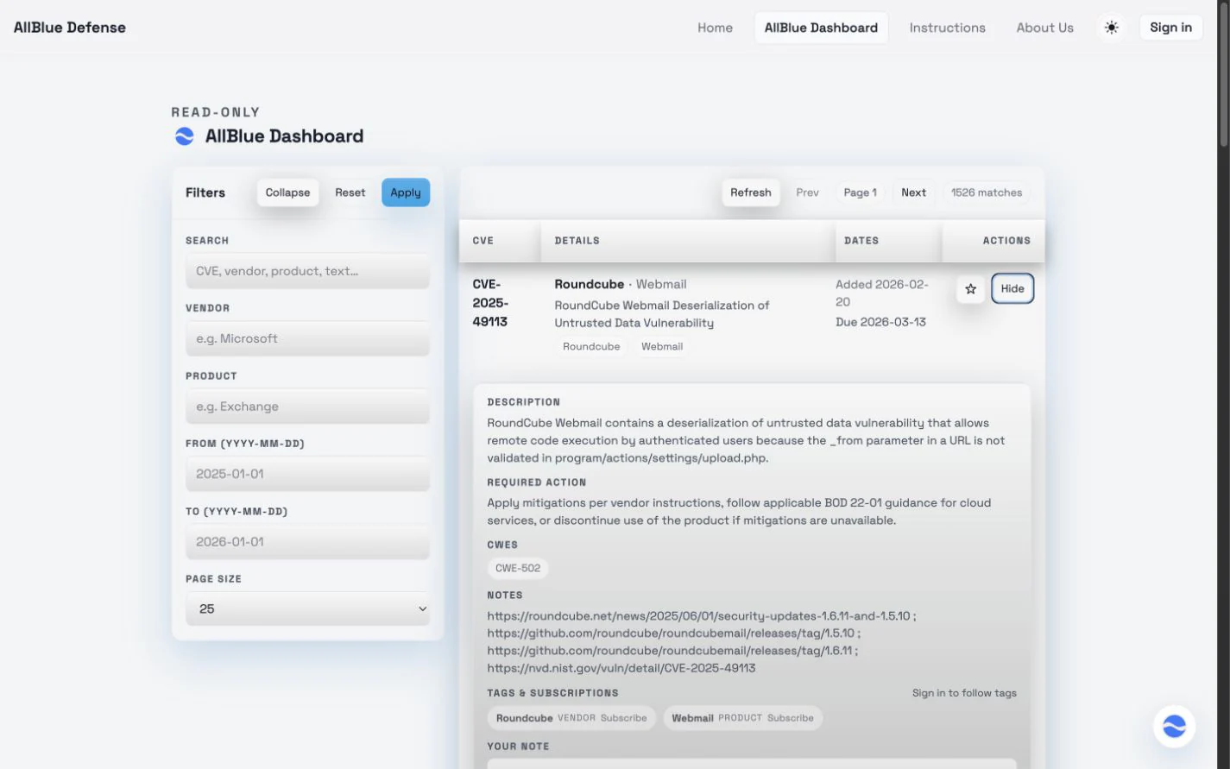Open the Page Size dropdown
The image size is (1230, 769).
307,608
